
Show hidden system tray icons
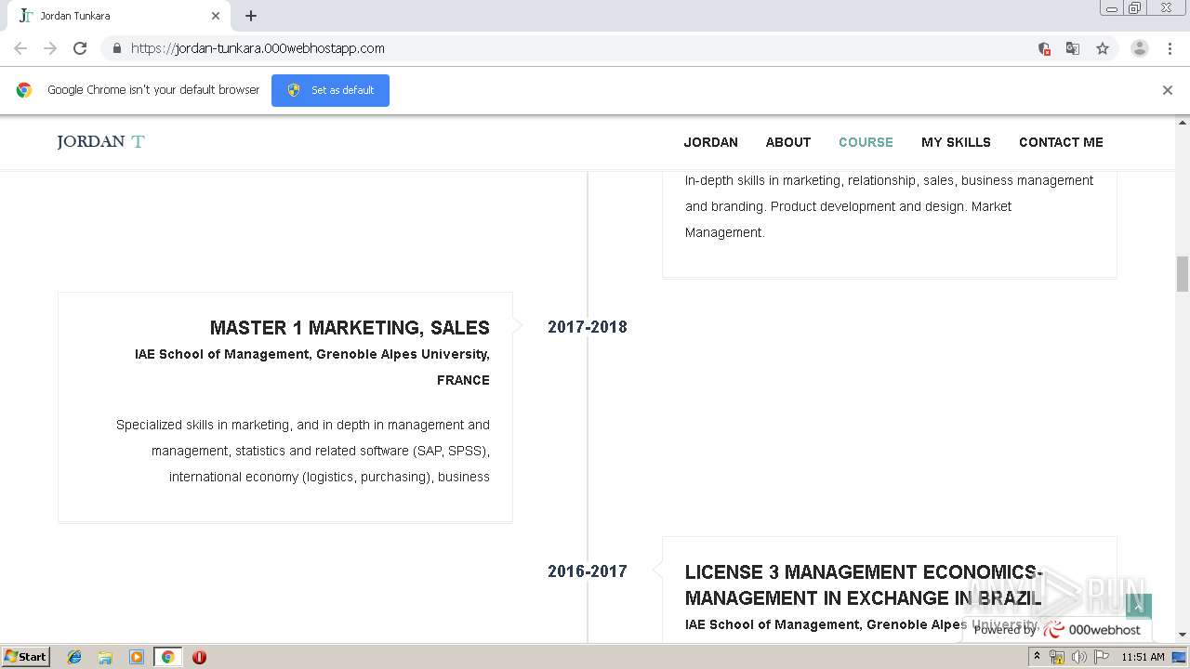pyautogui.click(x=1037, y=657)
